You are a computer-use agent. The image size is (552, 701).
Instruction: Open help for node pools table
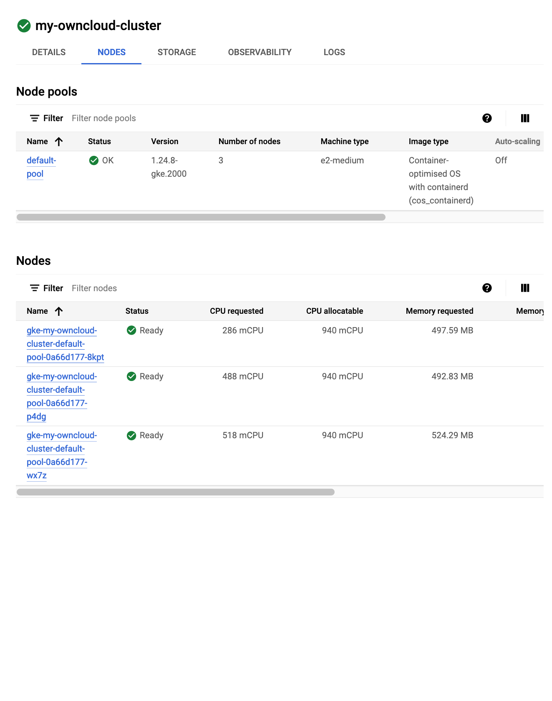pos(486,118)
